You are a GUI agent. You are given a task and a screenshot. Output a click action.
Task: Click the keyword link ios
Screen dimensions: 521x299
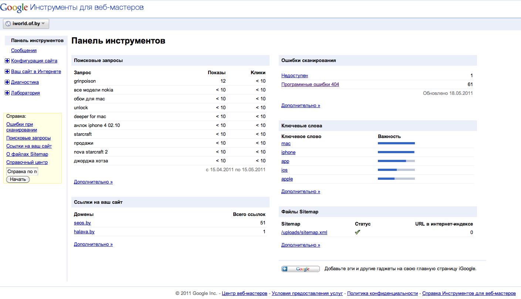(x=284, y=170)
